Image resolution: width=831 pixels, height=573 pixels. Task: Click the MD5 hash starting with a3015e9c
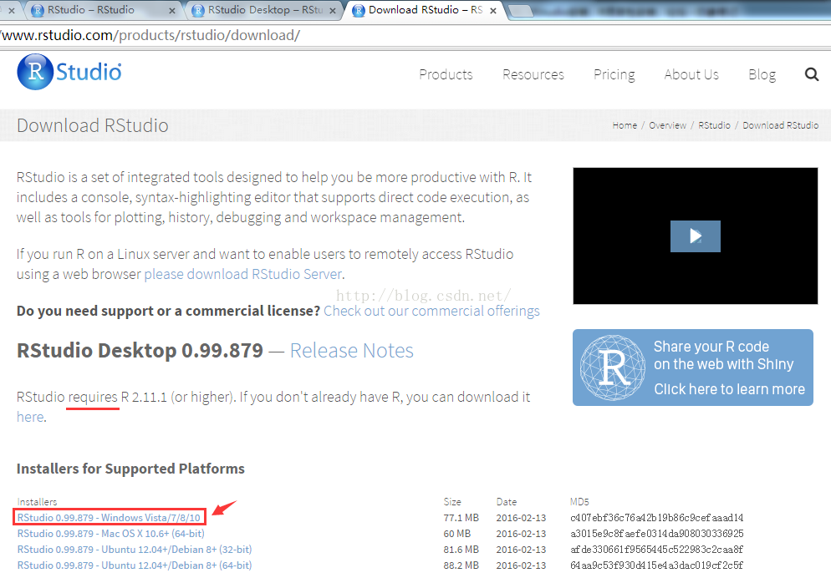coord(656,533)
